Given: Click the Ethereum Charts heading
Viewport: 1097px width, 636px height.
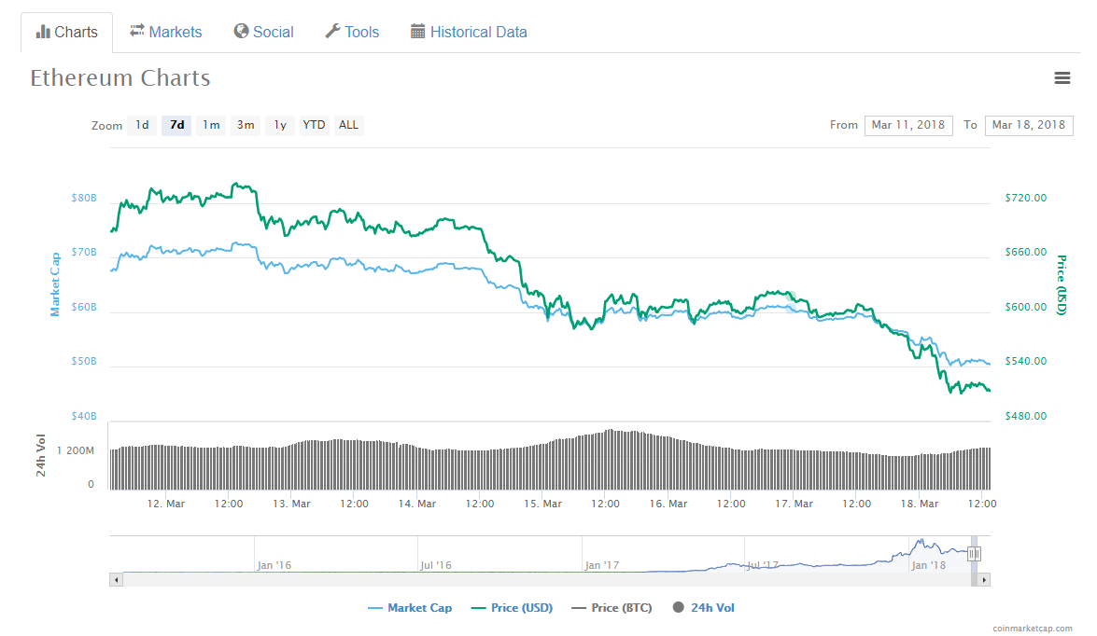Looking at the screenshot, I should point(120,78).
